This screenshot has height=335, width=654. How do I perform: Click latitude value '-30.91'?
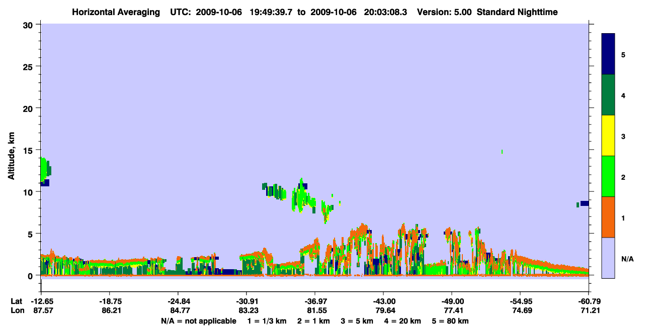247,301
